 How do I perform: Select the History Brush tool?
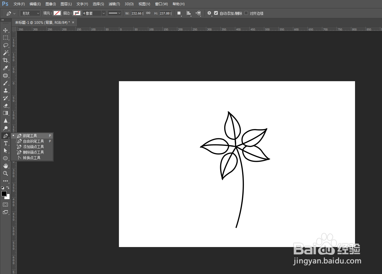coord(6,98)
